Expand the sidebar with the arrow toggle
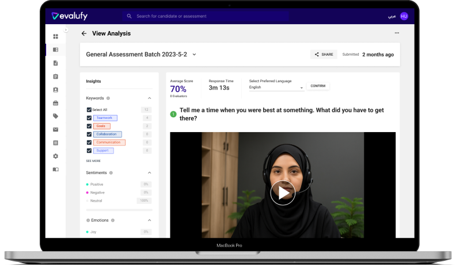 66,30
